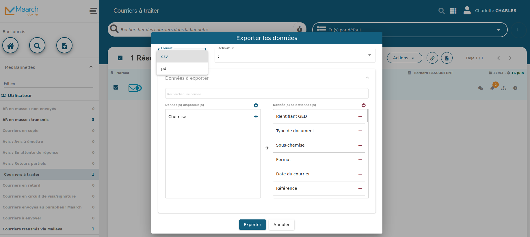Open global search icon in header
The height and width of the screenshot is (237, 530).
point(441,11)
